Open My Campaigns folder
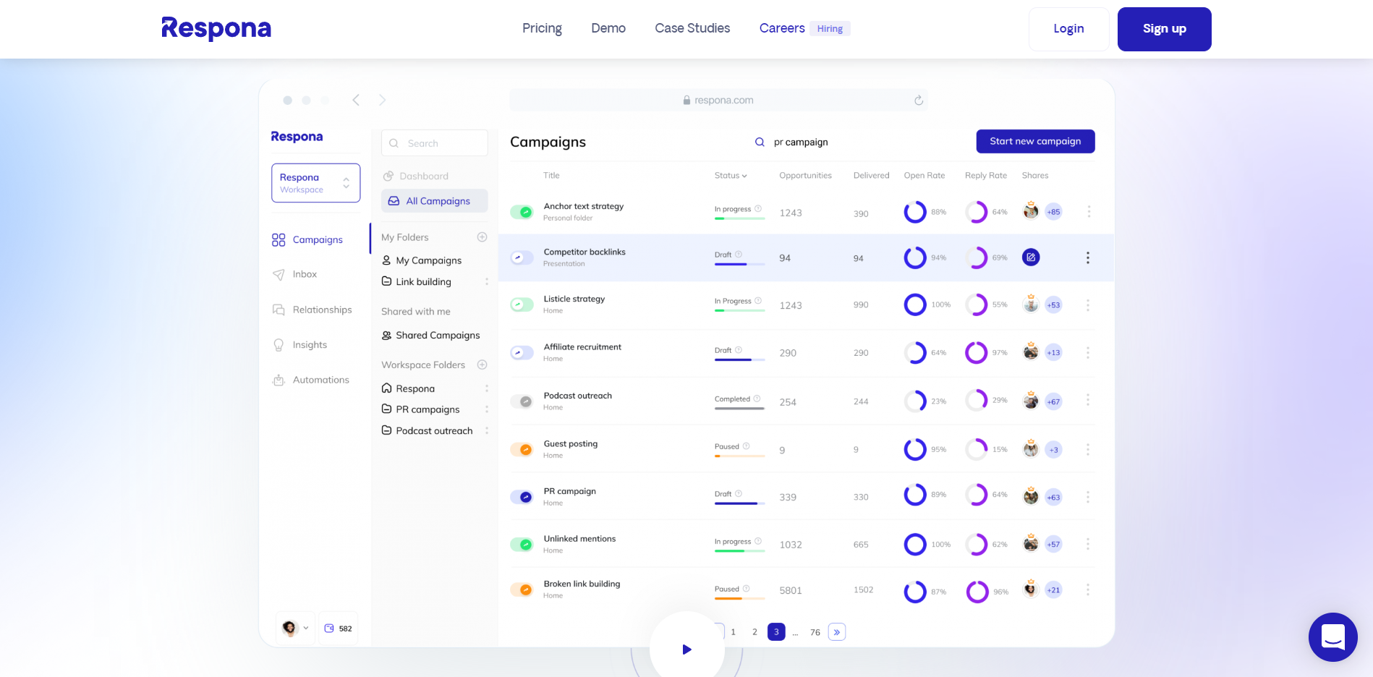 [x=422, y=260]
